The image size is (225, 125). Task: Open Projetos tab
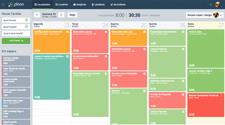(x=80, y=4)
